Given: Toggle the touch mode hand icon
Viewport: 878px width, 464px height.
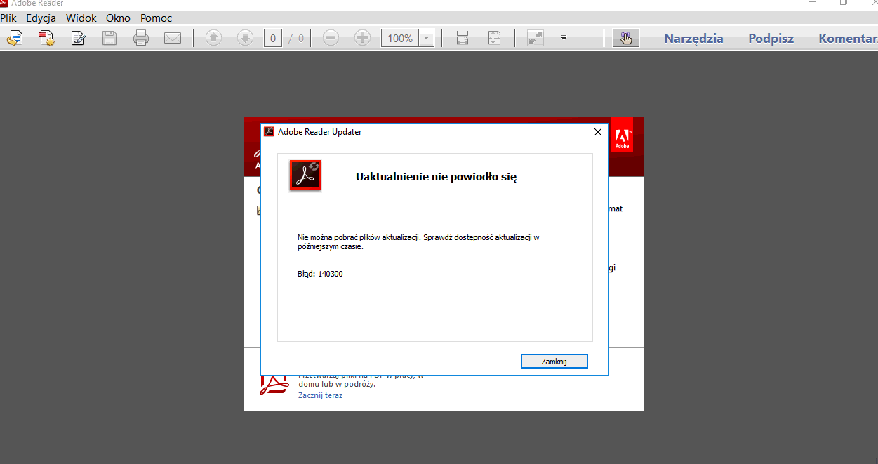Looking at the screenshot, I should 626,39.
